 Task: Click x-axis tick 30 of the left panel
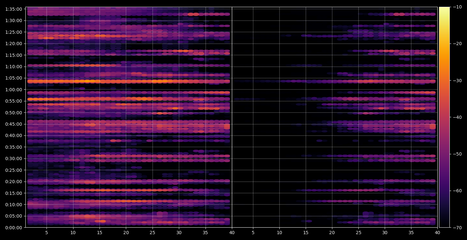(x=179, y=233)
